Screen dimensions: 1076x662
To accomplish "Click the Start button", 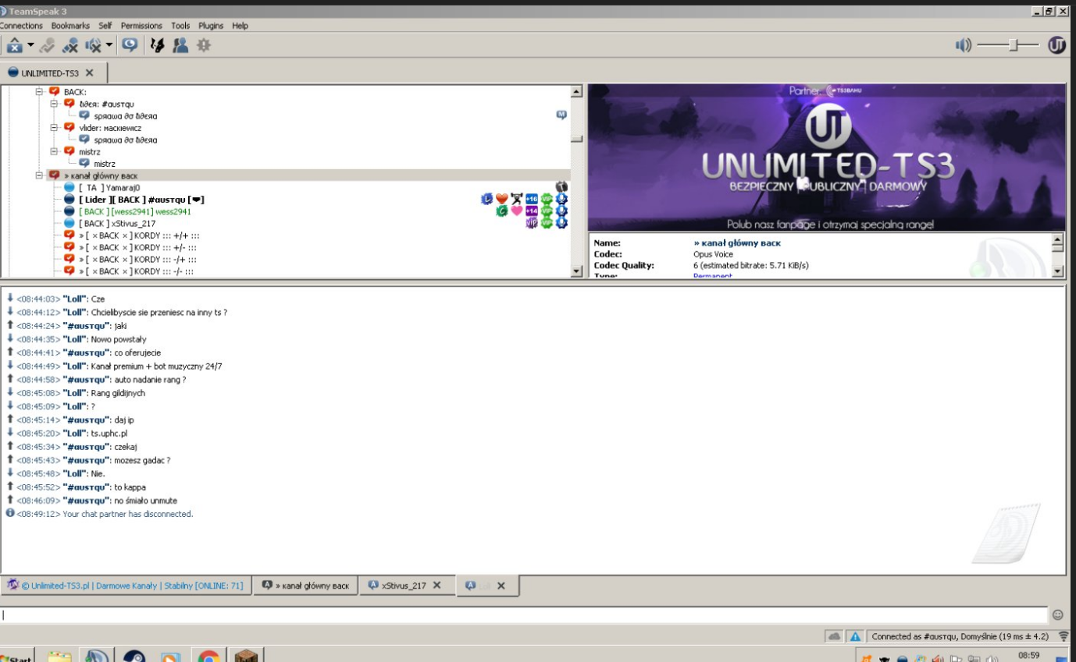I will [x=16, y=657].
